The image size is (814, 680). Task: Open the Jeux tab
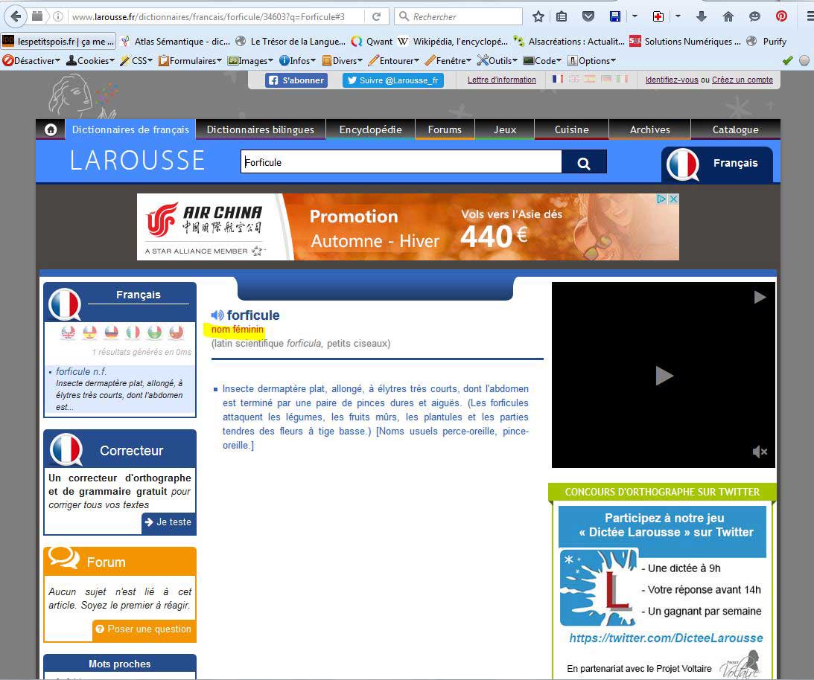(505, 129)
